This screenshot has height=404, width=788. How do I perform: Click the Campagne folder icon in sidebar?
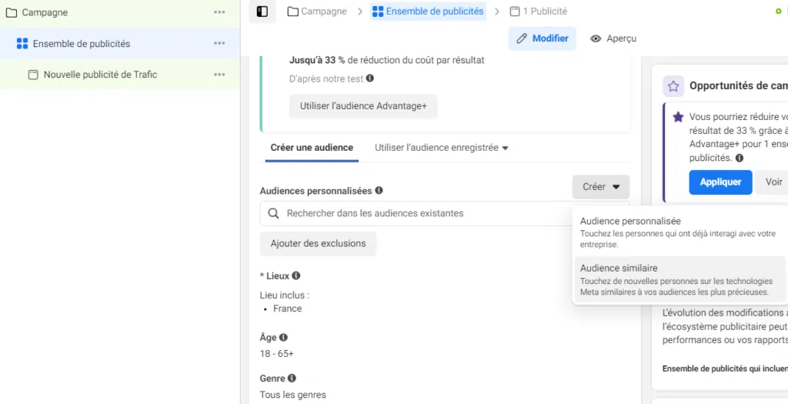pyautogui.click(x=11, y=12)
